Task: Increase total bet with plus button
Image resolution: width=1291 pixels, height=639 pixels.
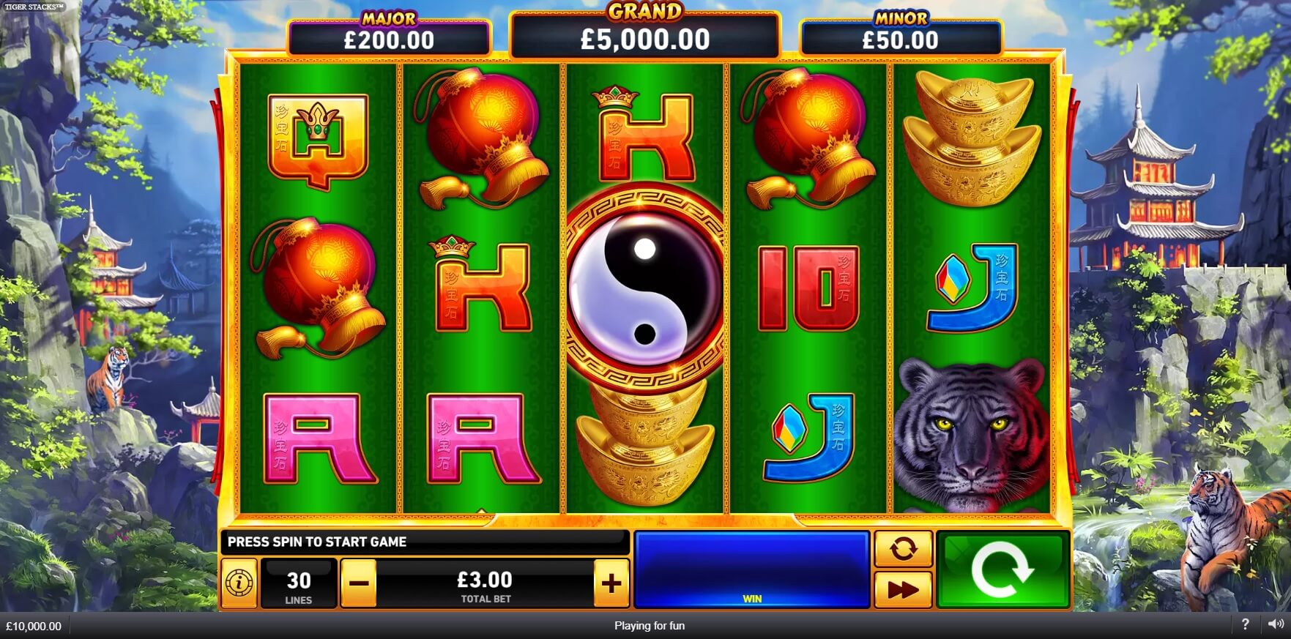Action: (611, 583)
